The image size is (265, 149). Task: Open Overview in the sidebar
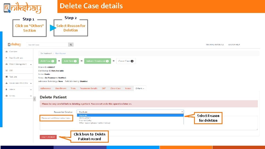pos(13,52)
